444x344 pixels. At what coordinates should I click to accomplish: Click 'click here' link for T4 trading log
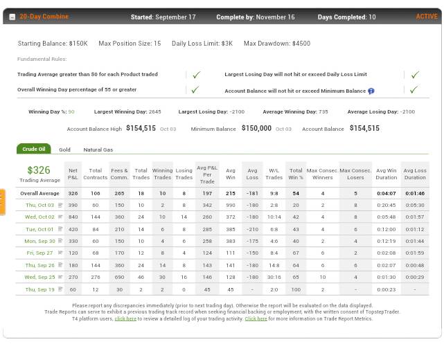(125, 319)
